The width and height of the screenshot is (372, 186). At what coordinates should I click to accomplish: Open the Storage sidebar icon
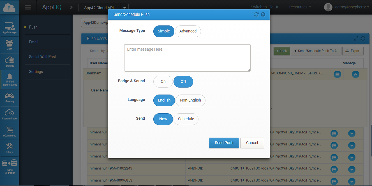click(x=10, y=62)
